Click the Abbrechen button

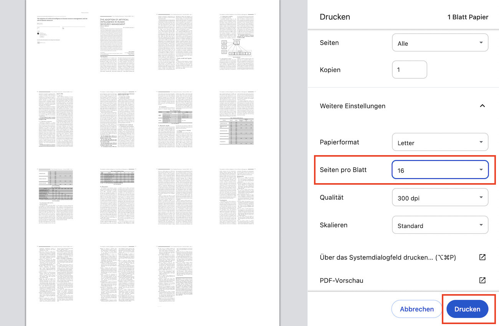pos(416,309)
